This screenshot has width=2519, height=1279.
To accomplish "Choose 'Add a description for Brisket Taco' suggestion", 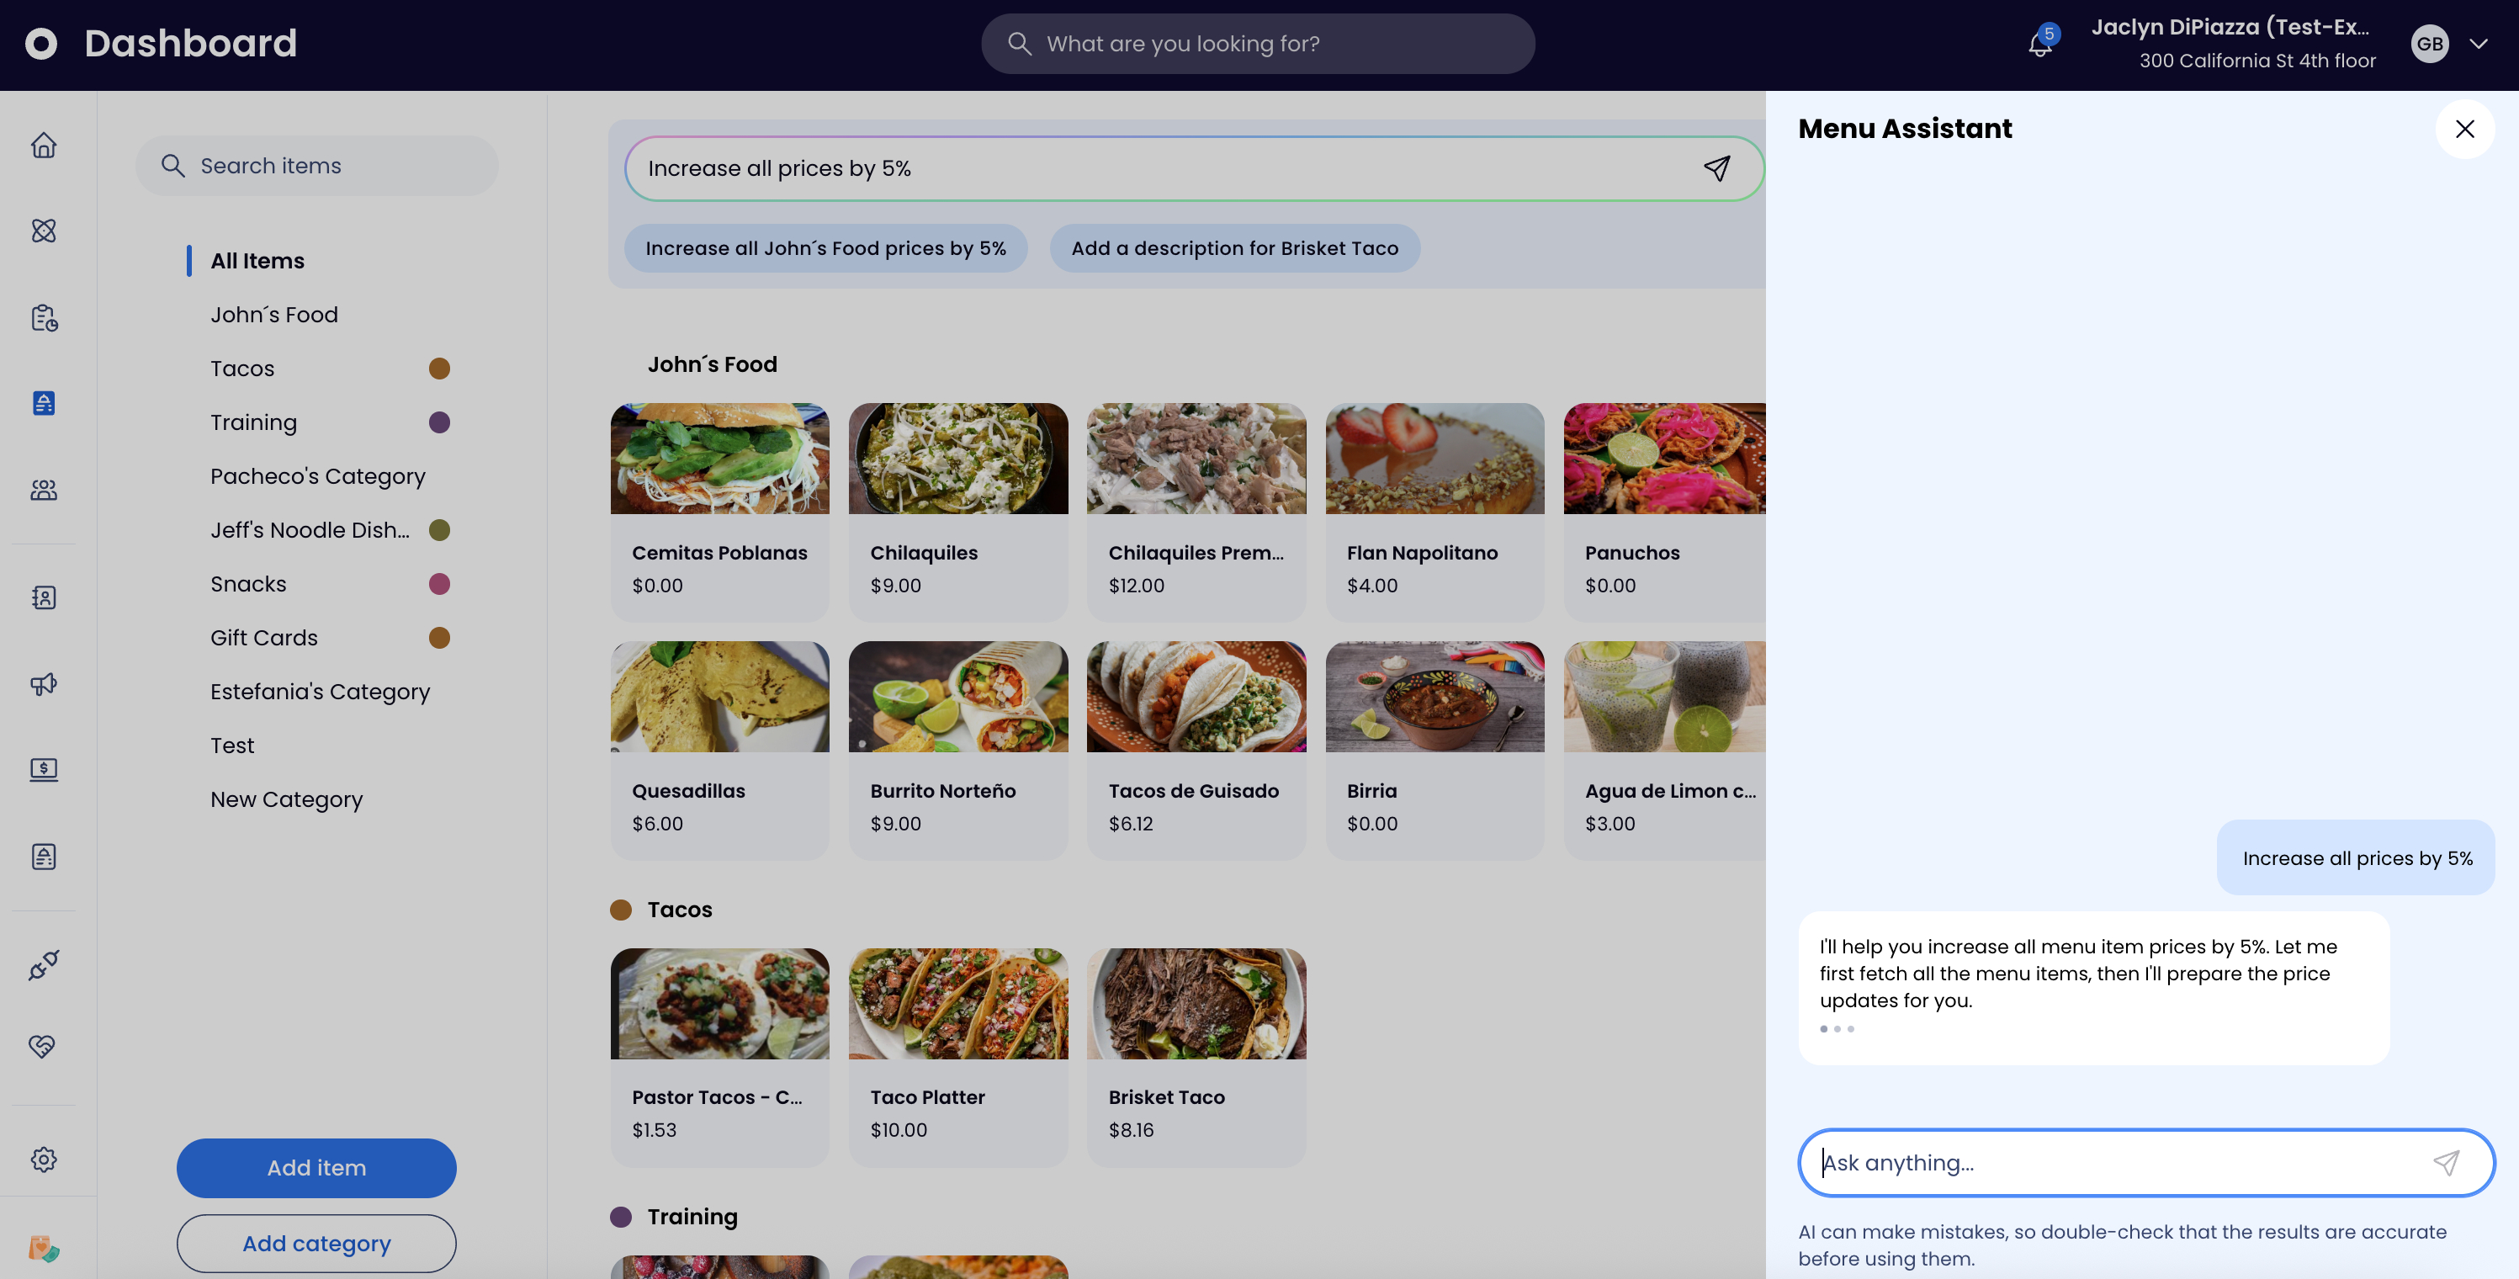I will [1234, 247].
